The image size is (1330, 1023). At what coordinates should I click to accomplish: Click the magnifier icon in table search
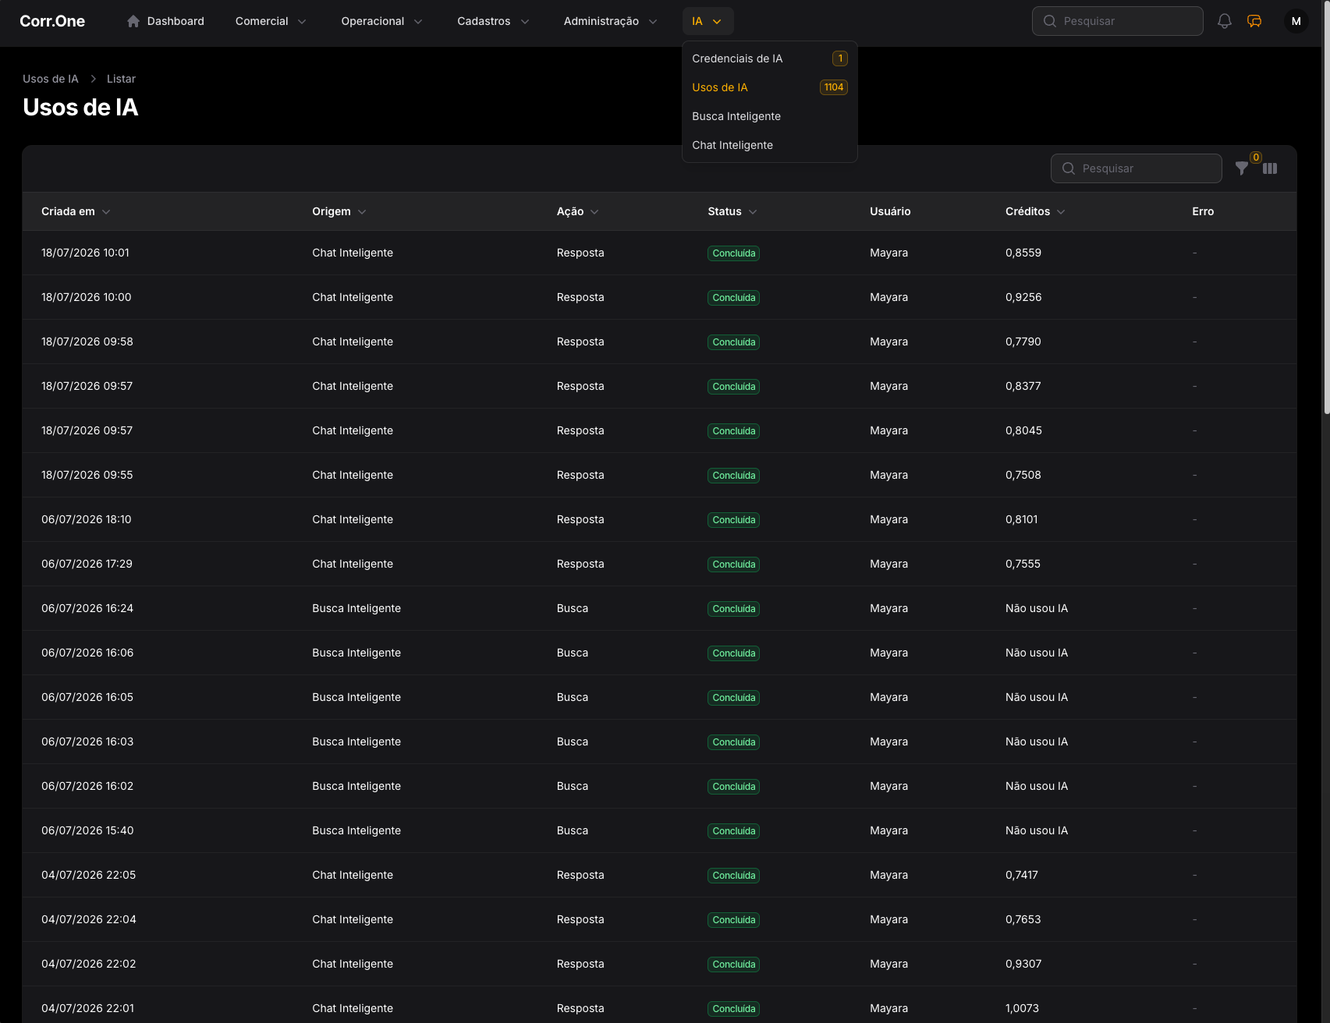pos(1069,168)
